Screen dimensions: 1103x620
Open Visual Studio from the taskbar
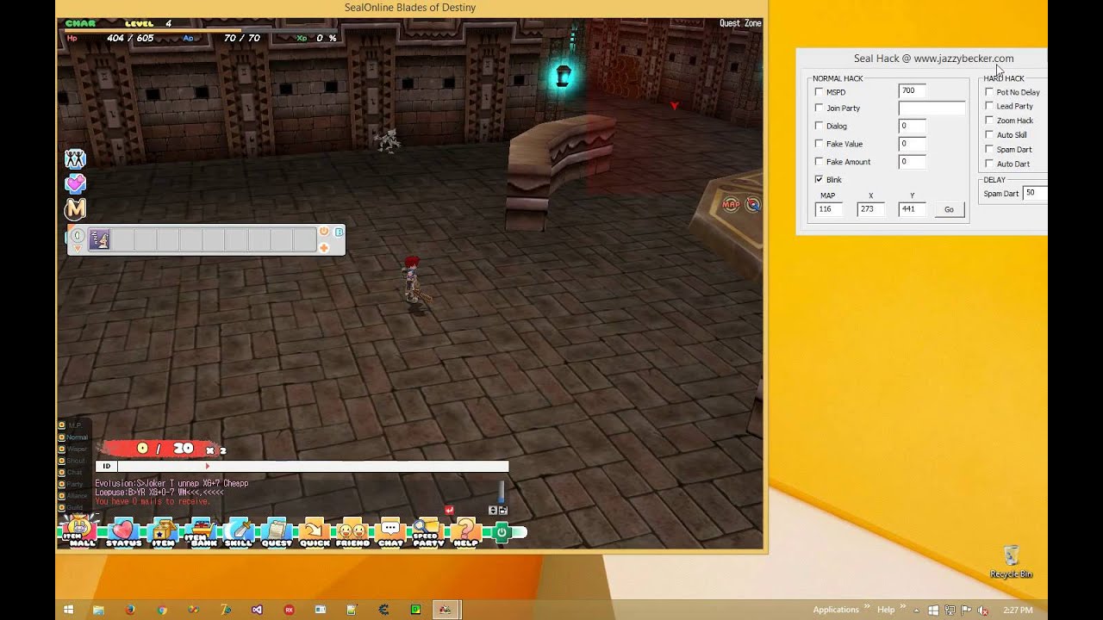(257, 610)
